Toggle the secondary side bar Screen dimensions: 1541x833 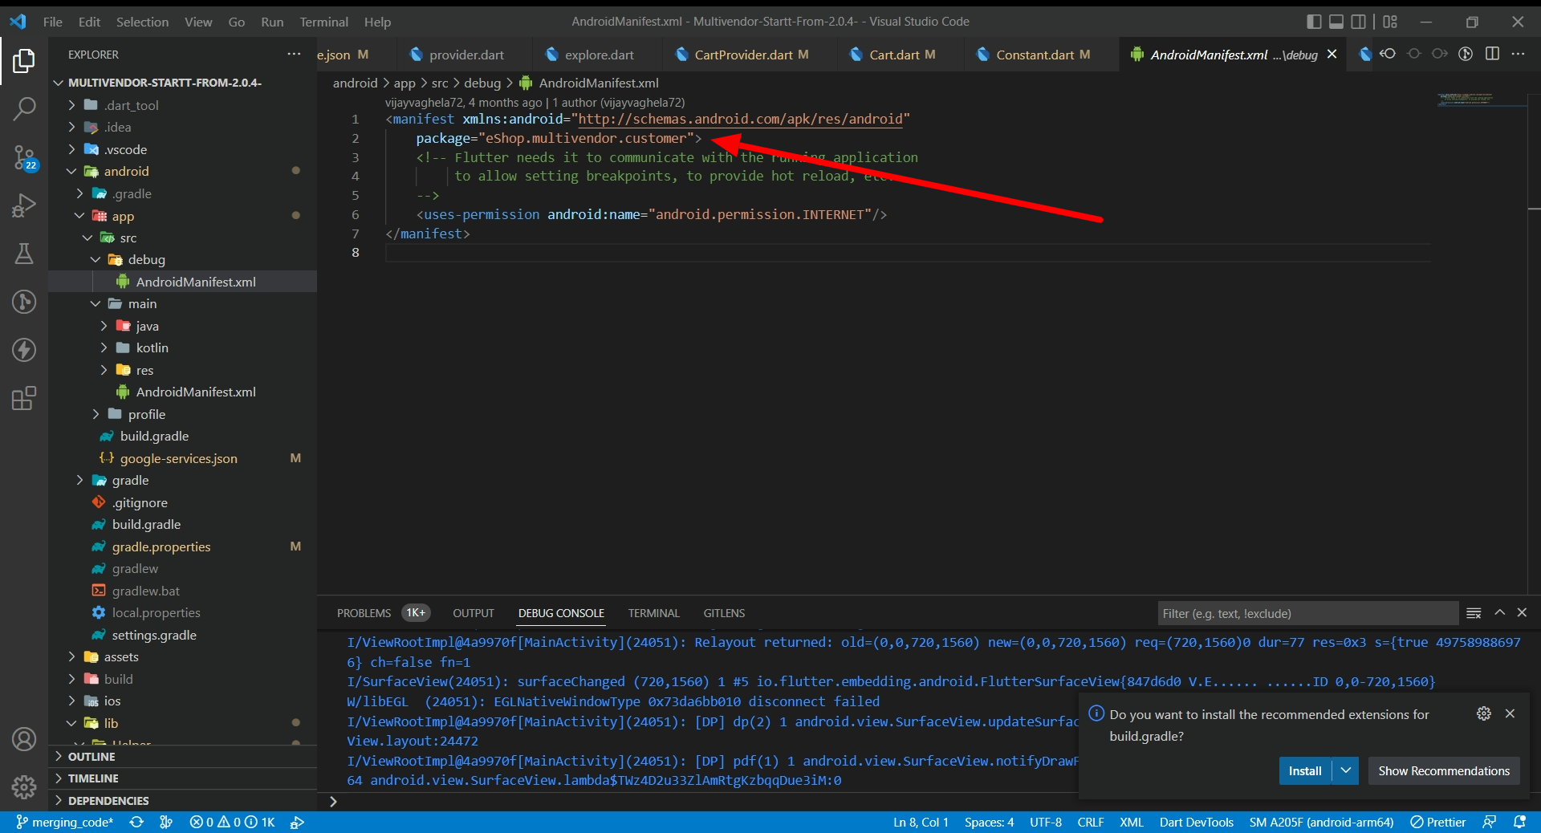pos(1358,22)
